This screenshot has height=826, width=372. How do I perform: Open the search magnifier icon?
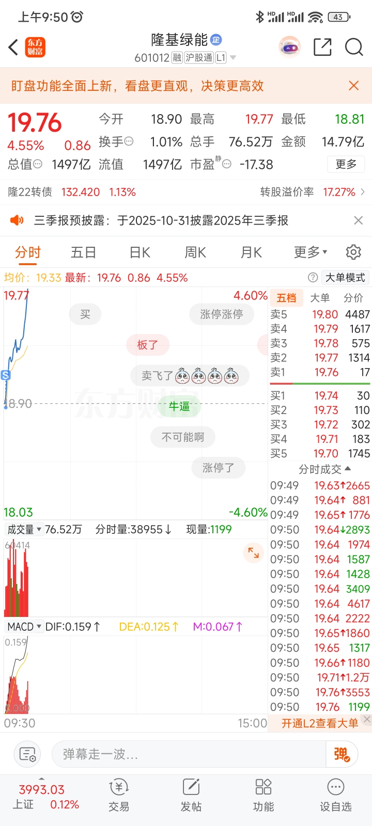pos(354,47)
